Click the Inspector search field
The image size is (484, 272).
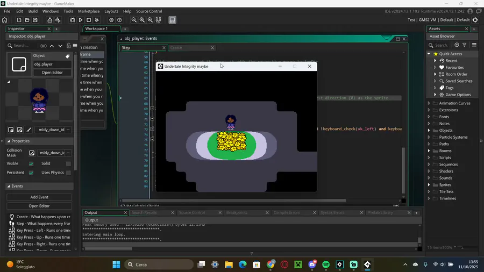22,46
